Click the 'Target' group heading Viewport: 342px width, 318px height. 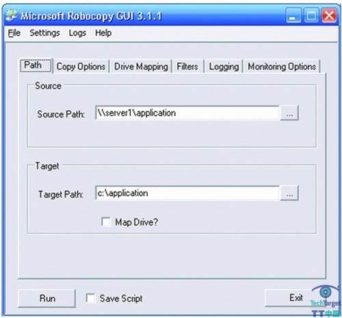(x=47, y=166)
